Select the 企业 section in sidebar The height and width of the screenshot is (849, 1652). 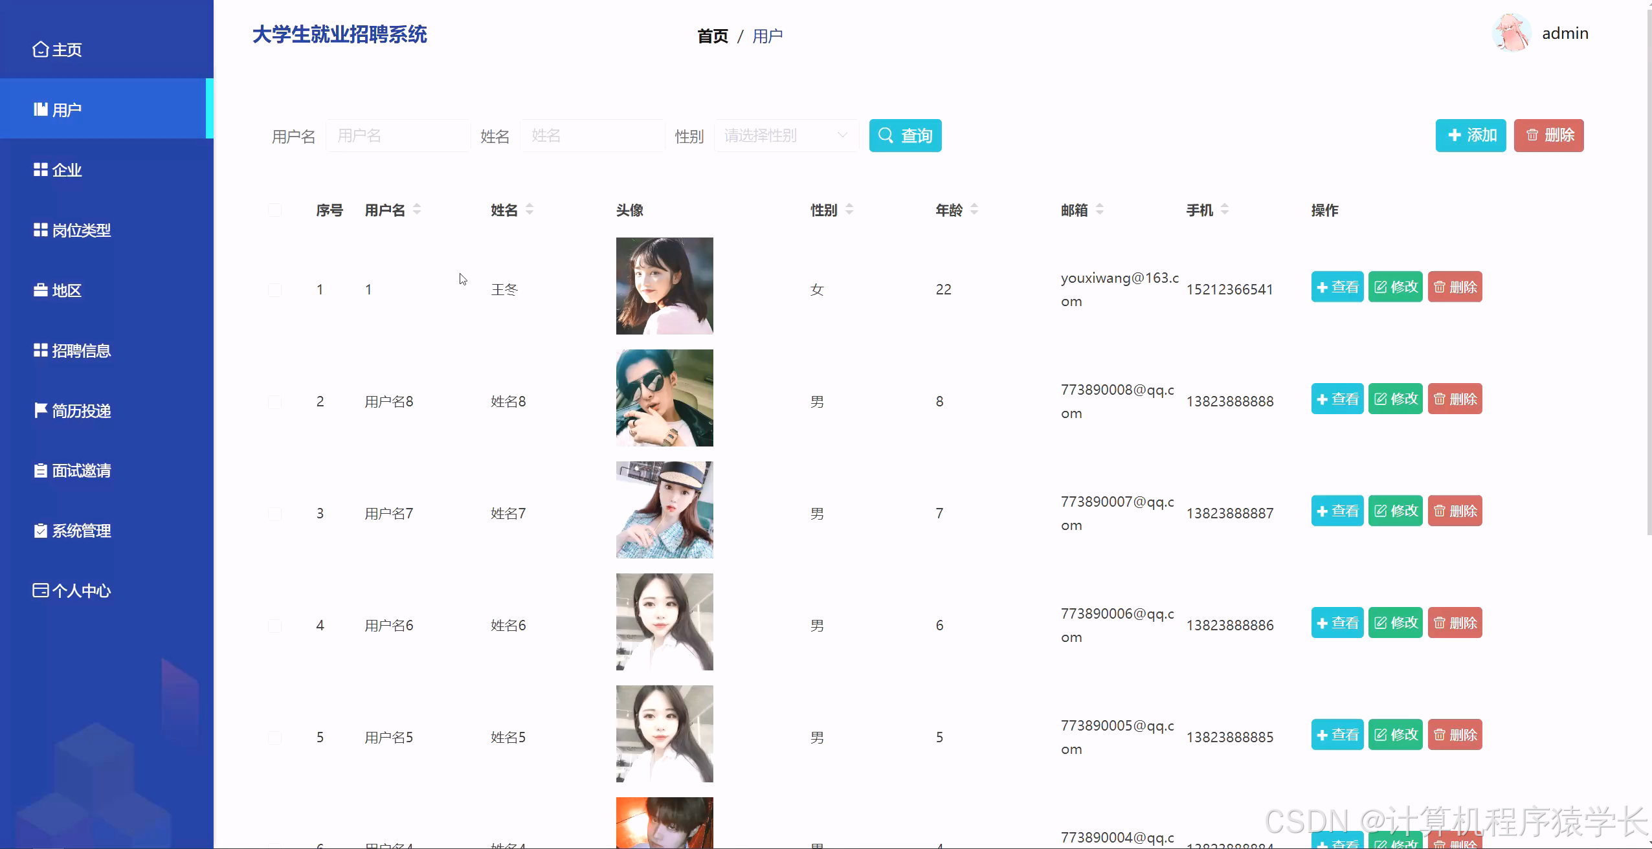coord(67,170)
